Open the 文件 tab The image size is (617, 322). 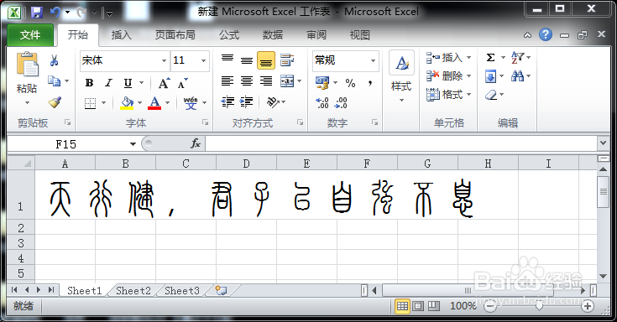(30, 35)
